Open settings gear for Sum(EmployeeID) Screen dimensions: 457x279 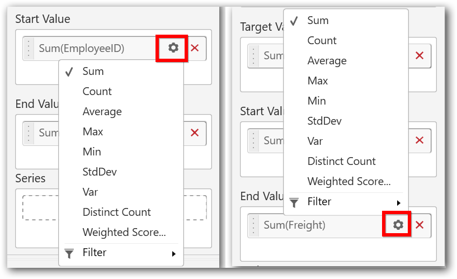point(173,48)
